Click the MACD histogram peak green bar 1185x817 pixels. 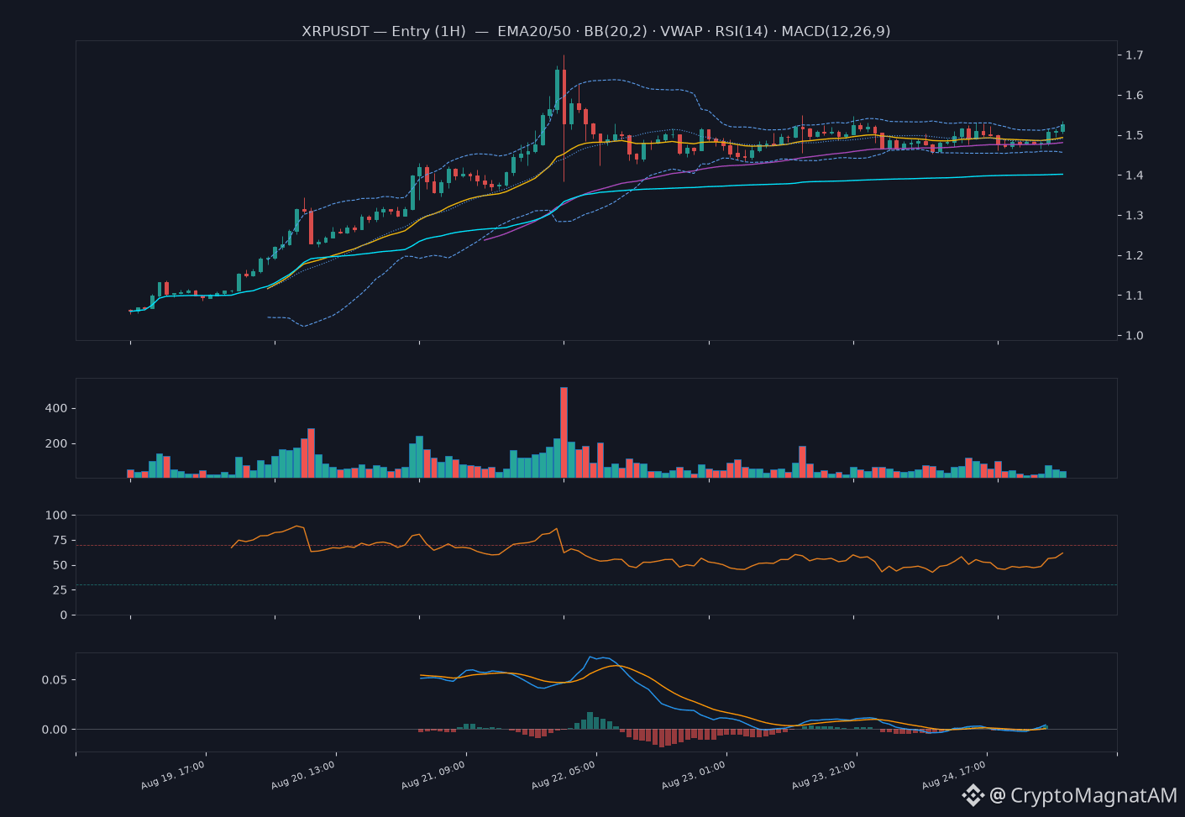[590, 720]
